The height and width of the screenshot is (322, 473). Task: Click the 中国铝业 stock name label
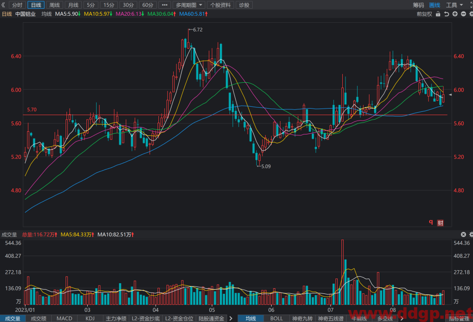[25, 14]
